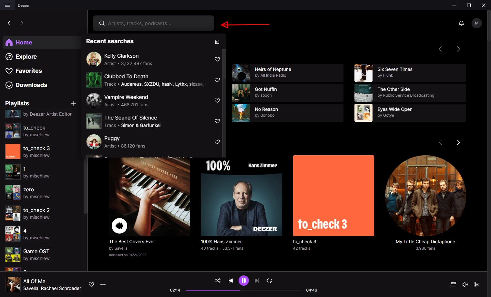This screenshot has width=491, height=297.
Task: Favorite Kelly Clarkson in recent searches
Action: (x=217, y=59)
